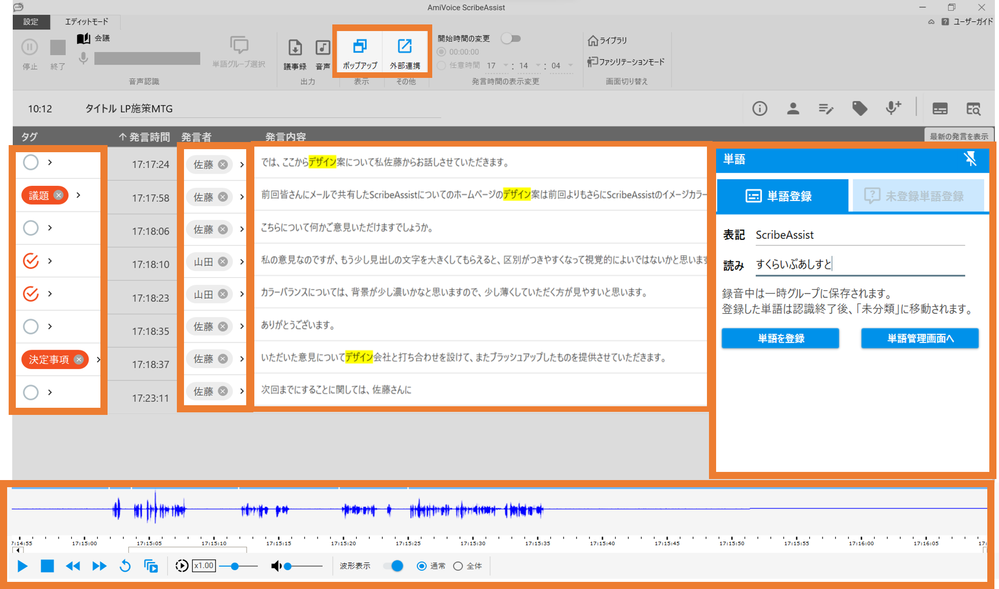Click the playback copy/loop windows icon
The height and width of the screenshot is (589, 999).
[151, 566]
